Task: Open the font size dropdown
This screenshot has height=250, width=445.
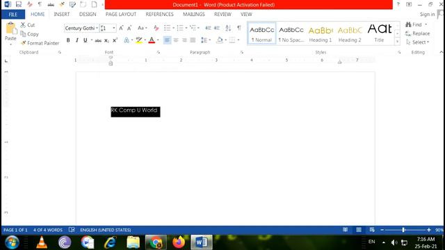Action: pos(114,28)
